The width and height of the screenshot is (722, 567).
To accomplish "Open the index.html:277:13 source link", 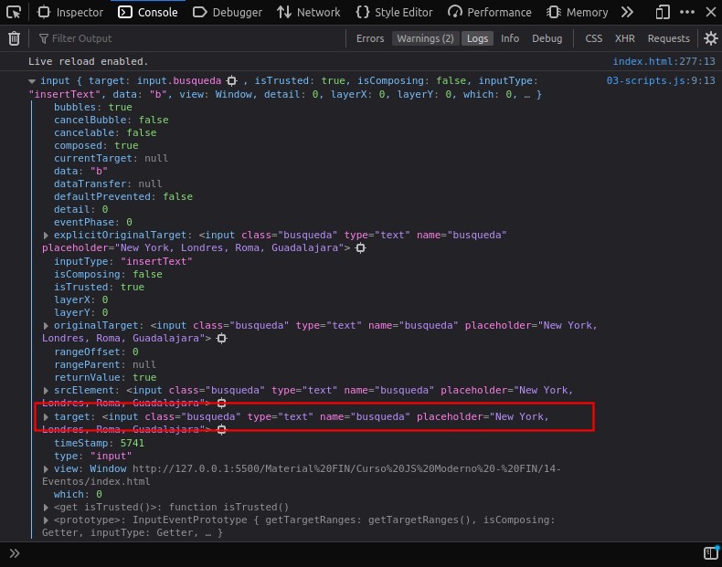I will coord(664,61).
